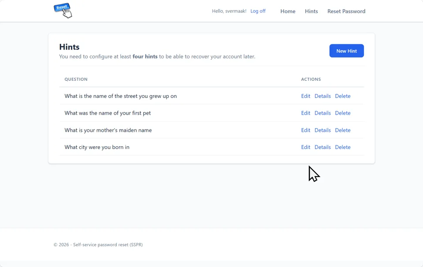This screenshot has width=423, height=267.
Task: Select text 'What is your mother's maiden name'
Action: [108, 130]
